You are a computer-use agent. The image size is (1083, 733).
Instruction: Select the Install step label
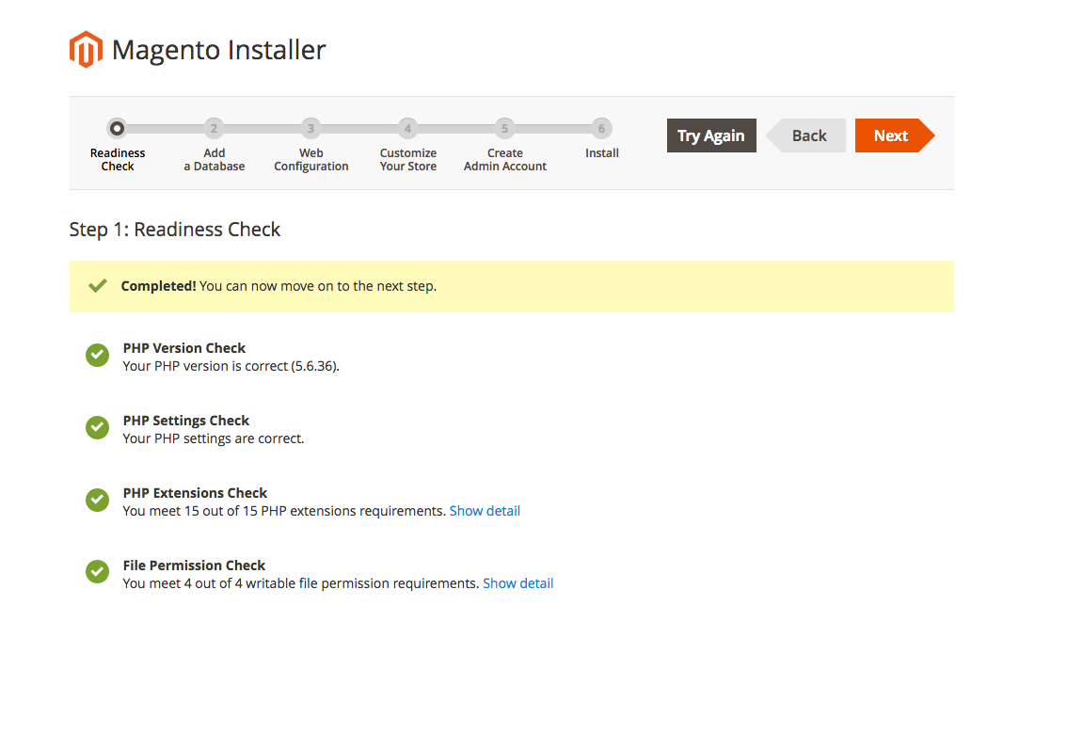tap(601, 152)
